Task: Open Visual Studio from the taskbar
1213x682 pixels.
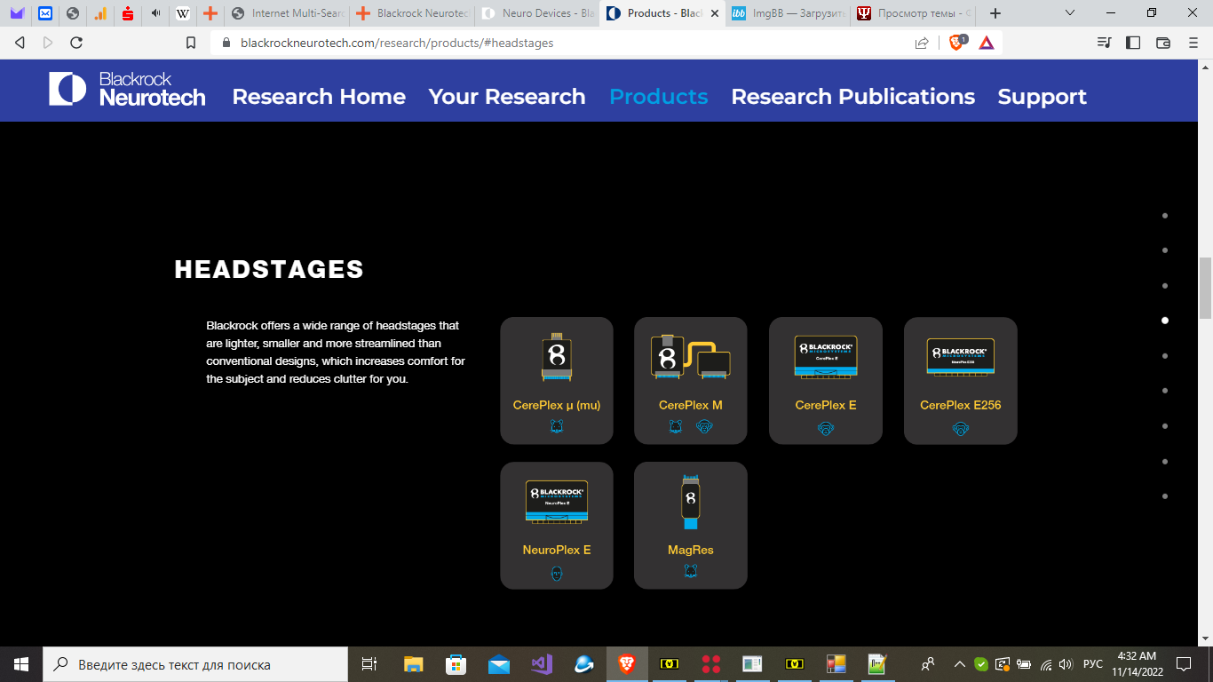Action: point(541,664)
